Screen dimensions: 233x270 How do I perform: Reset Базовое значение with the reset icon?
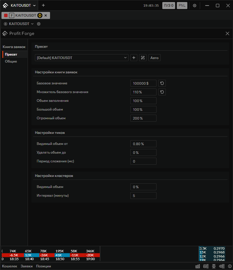[x=162, y=83]
